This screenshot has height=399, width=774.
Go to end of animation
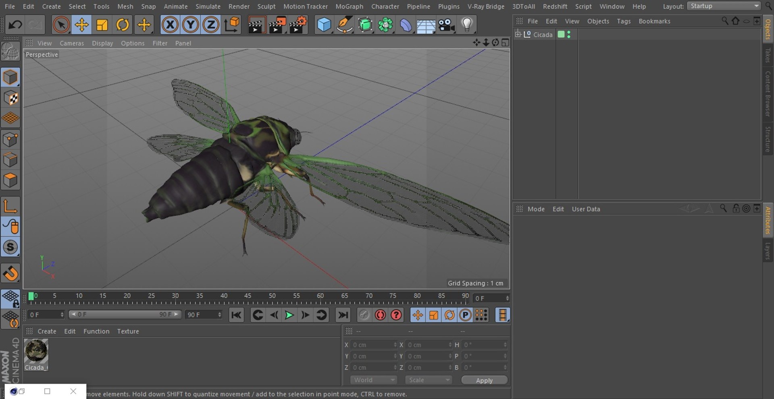coord(343,315)
